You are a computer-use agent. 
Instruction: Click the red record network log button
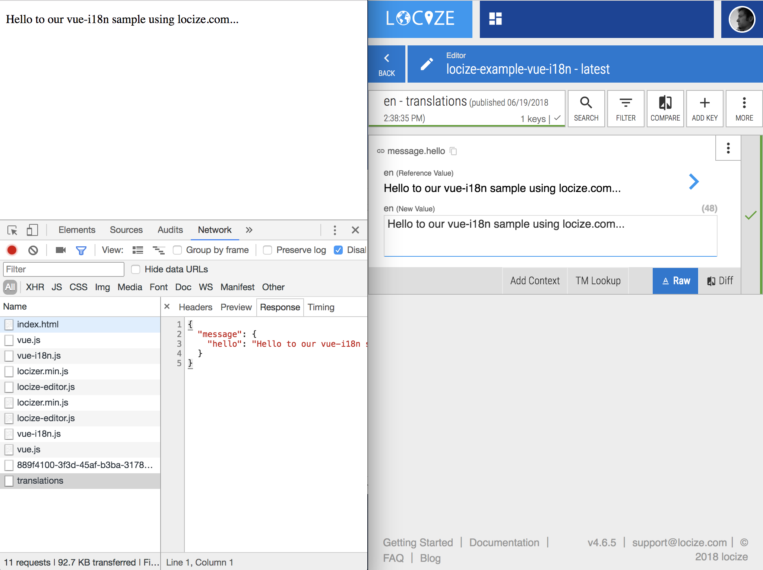(x=12, y=250)
